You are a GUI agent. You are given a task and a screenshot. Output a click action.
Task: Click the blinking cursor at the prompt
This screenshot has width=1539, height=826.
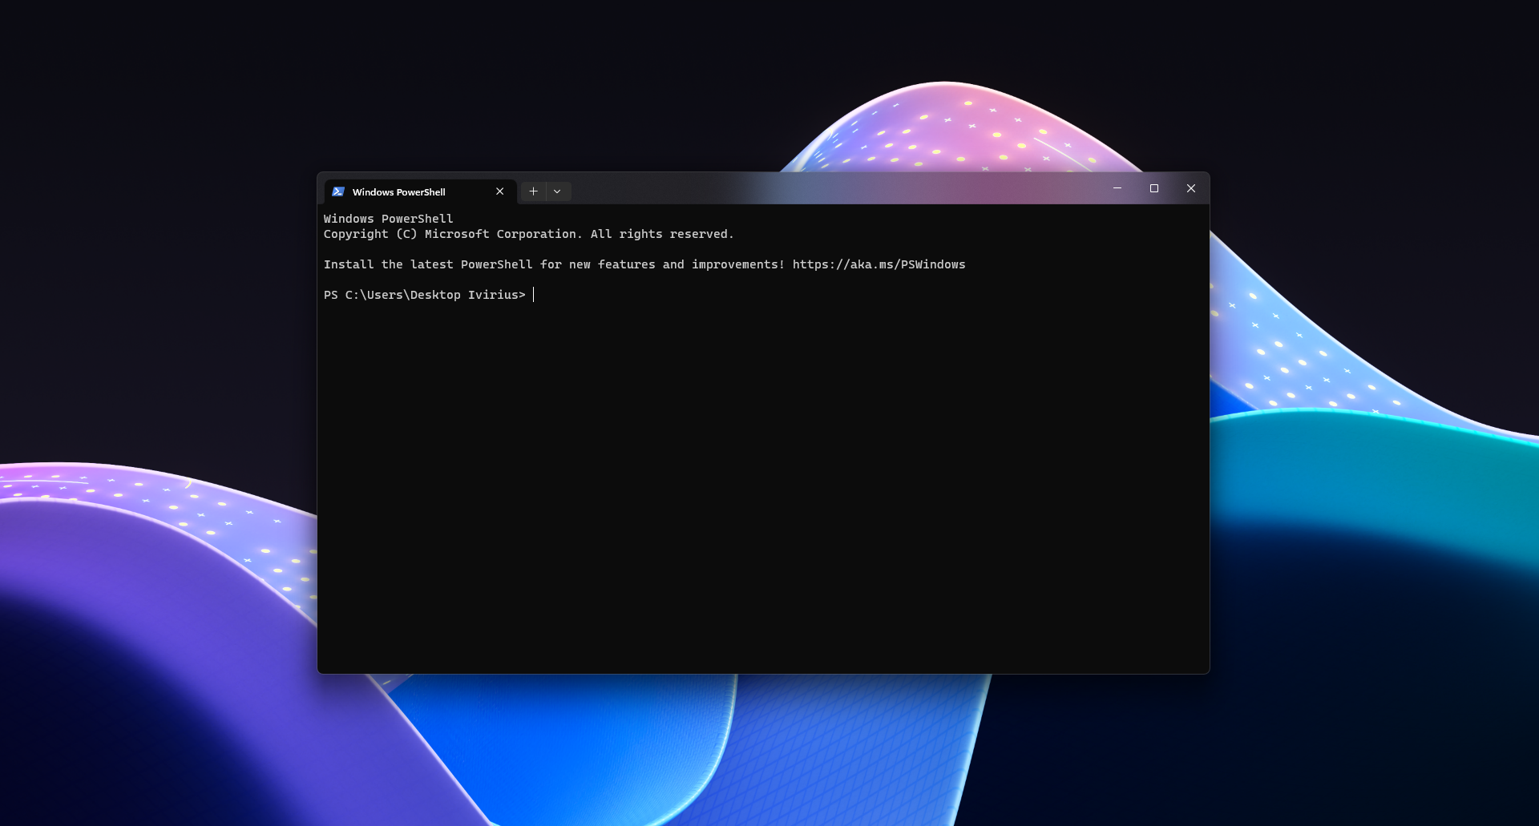coord(533,295)
